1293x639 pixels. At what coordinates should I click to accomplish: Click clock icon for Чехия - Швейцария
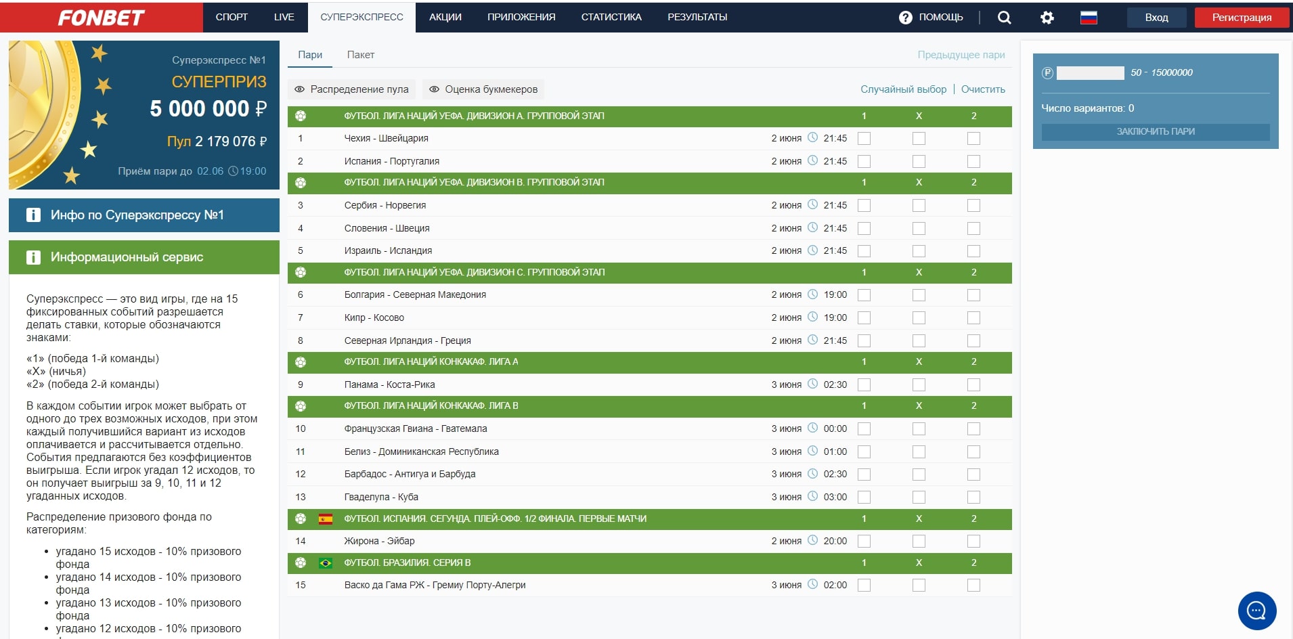pyautogui.click(x=813, y=137)
